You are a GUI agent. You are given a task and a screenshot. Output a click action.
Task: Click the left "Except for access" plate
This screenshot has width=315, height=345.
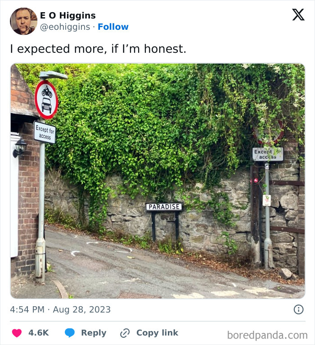coord(45,132)
